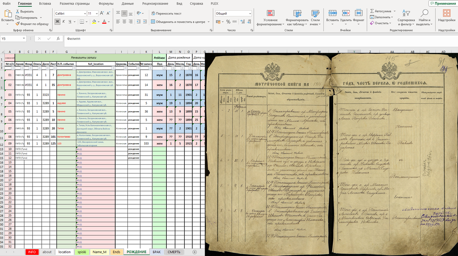Switch to Данные ribbon tab
Viewport: 458px width, 256px height.
[127, 3]
